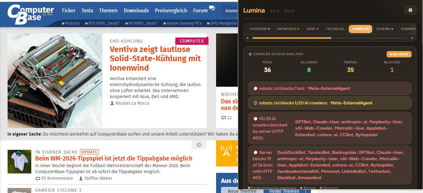Click the 'Server blocks 19 of 36 bots' row

tap(330, 165)
